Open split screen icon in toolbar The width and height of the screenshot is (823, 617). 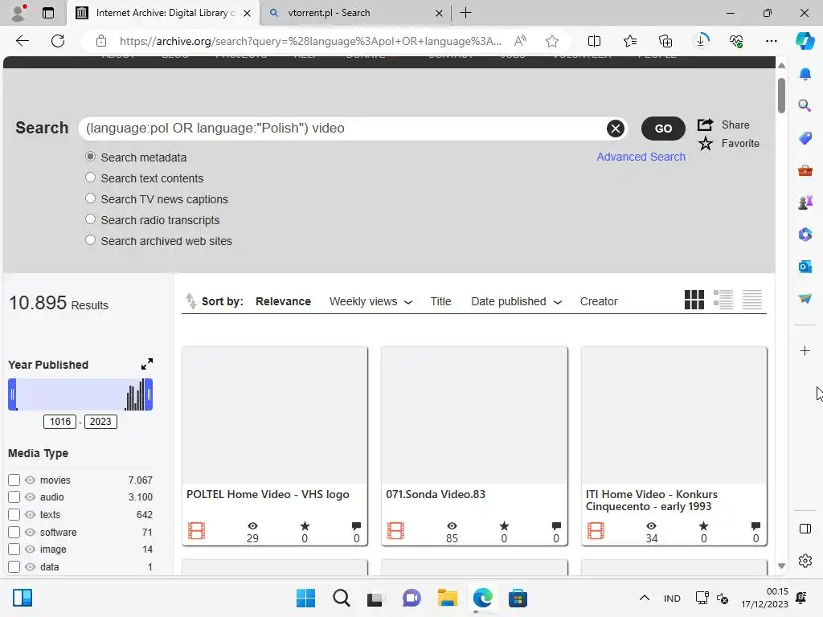[x=594, y=41]
